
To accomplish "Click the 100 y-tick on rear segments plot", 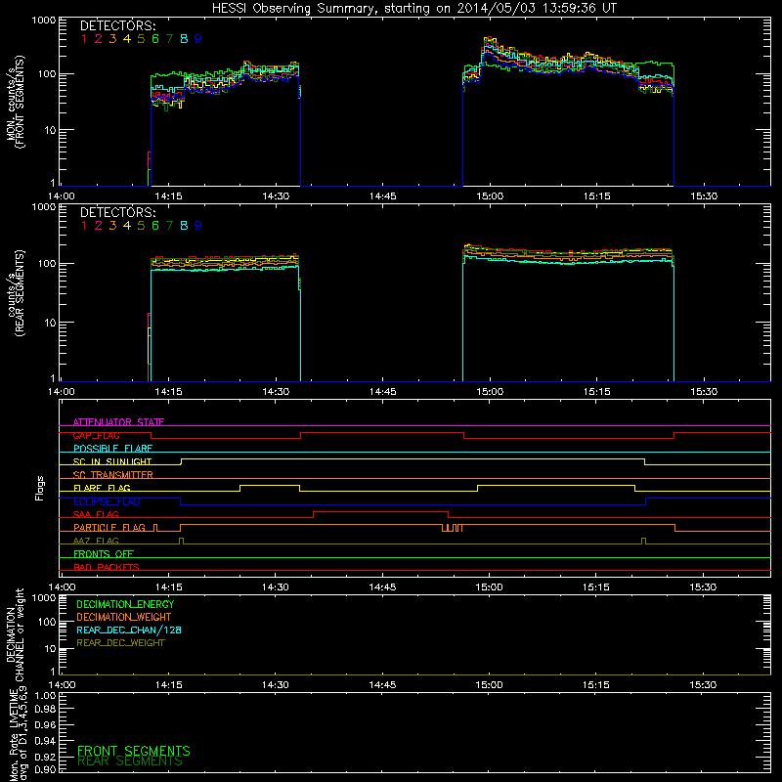I will 47,263.
